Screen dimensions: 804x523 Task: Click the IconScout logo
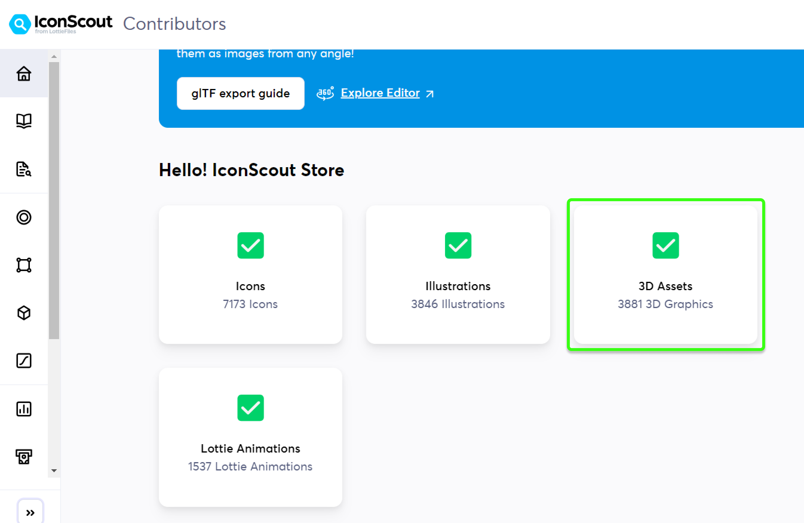click(60, 24)
